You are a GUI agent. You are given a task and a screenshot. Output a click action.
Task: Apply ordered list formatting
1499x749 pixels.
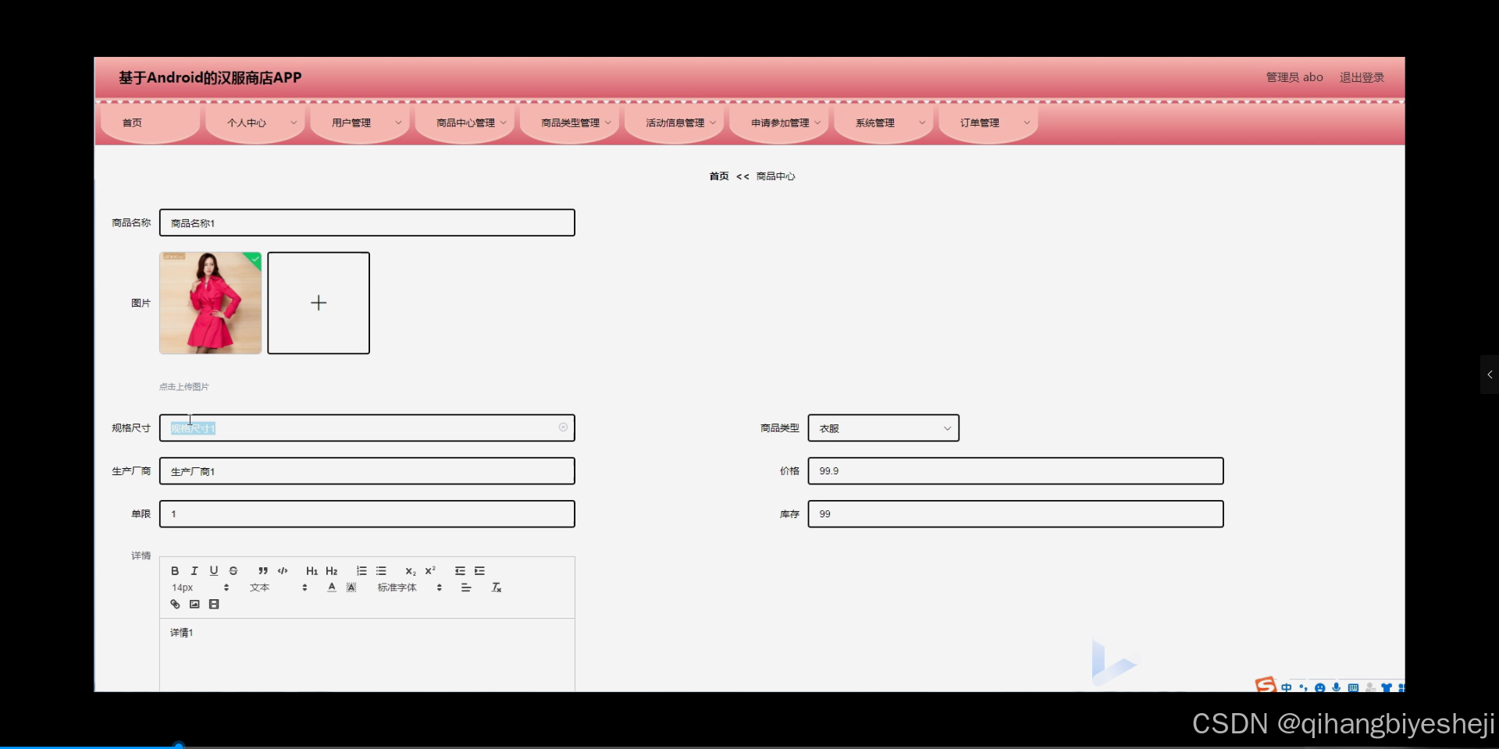361,572
